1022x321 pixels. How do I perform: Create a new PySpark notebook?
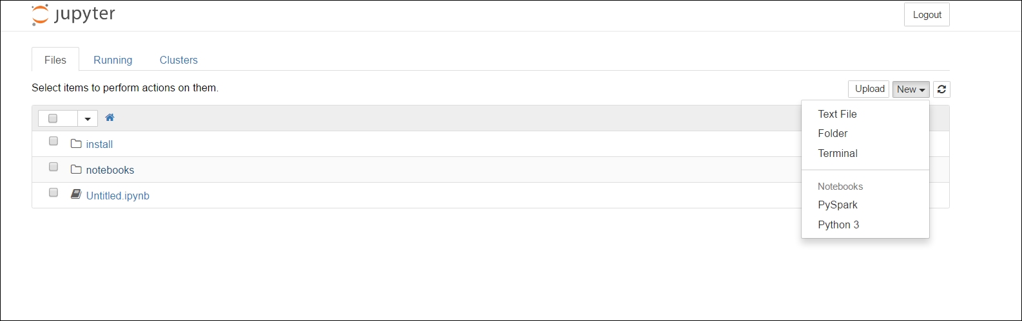pos(837,205)
